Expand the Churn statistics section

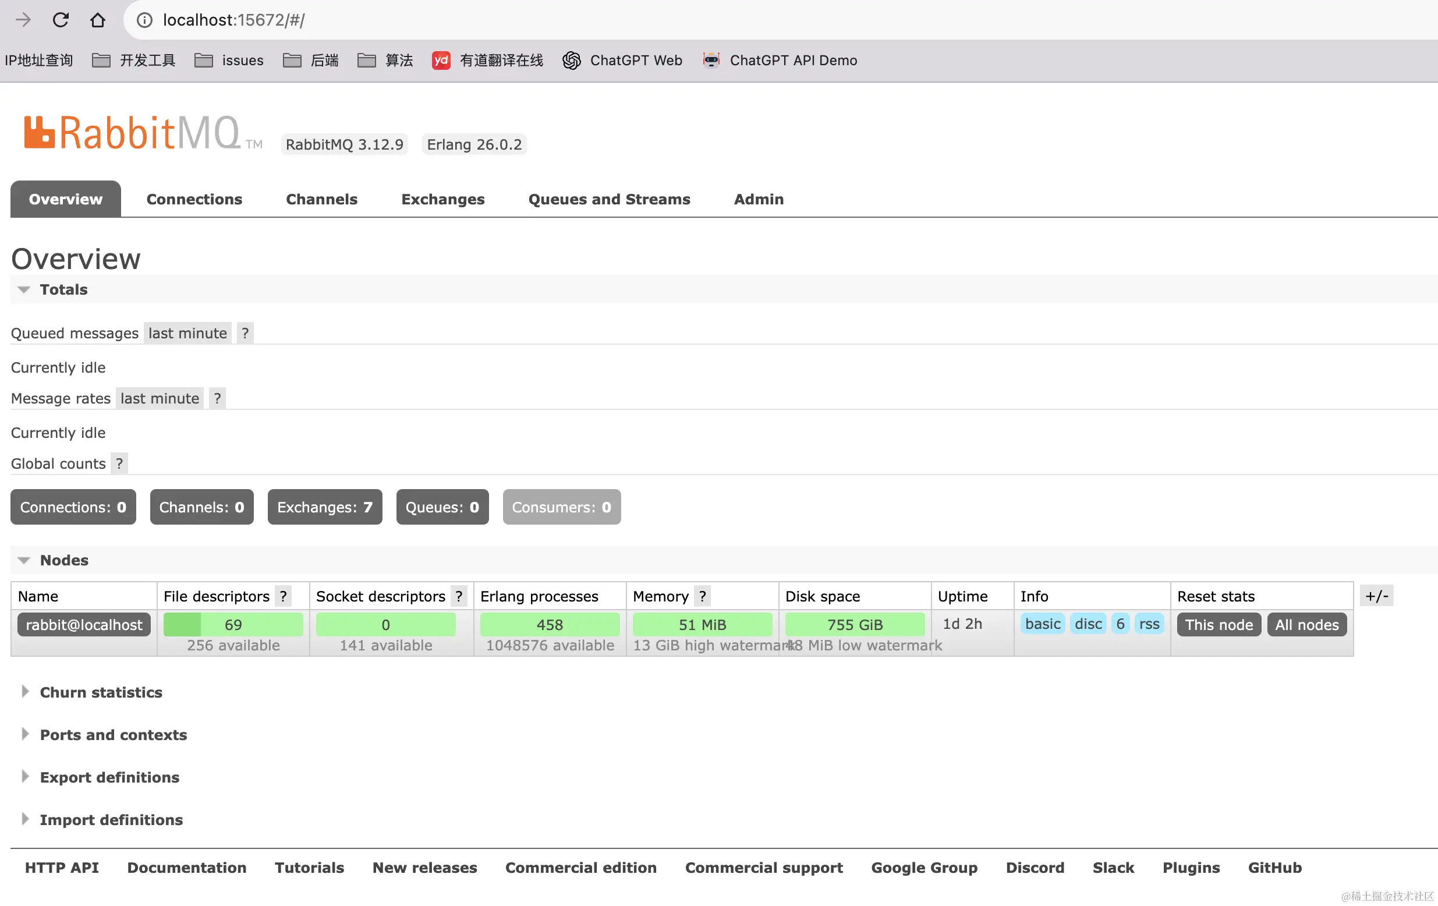pos(100,692)
